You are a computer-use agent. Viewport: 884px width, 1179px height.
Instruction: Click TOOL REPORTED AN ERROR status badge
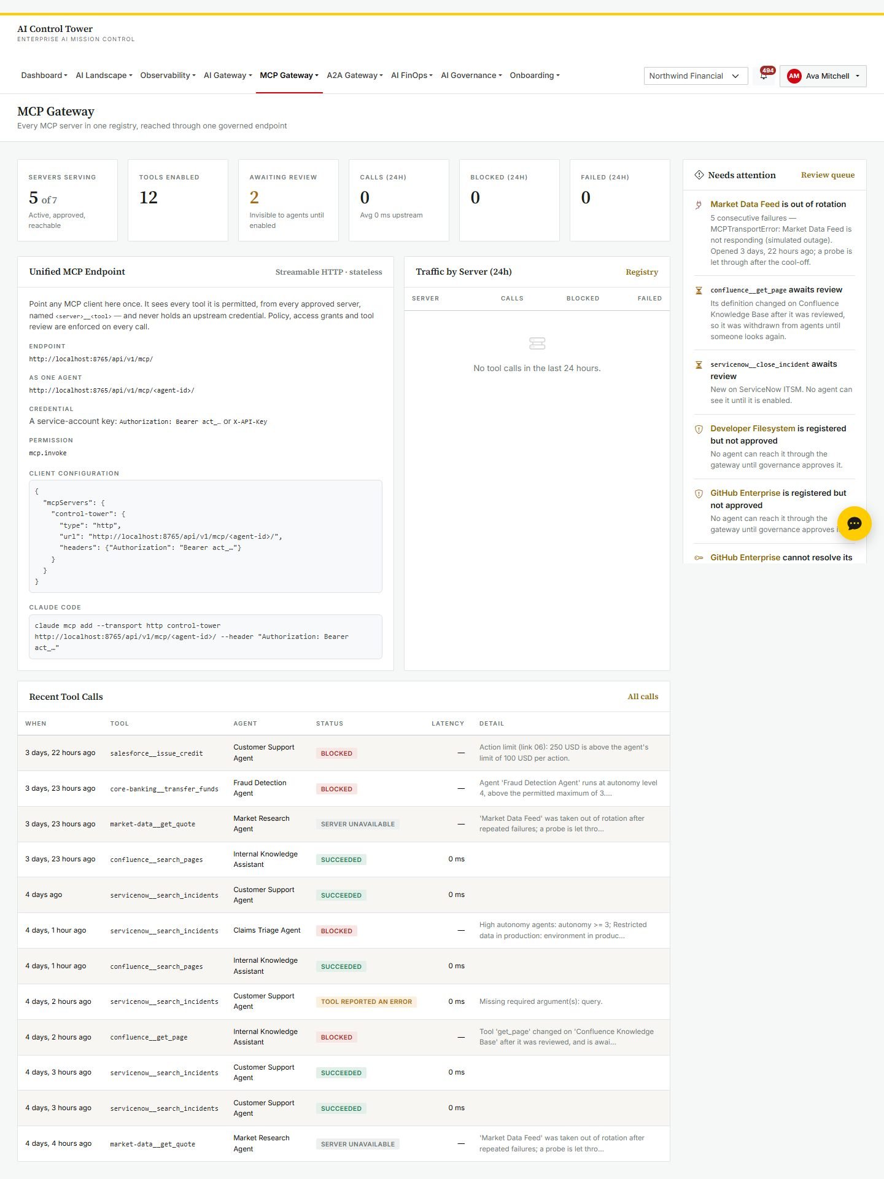click(x=366, y=1002)
